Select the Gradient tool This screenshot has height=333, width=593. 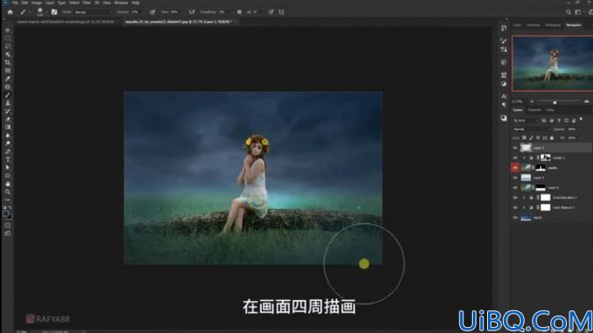coord(8,127)
